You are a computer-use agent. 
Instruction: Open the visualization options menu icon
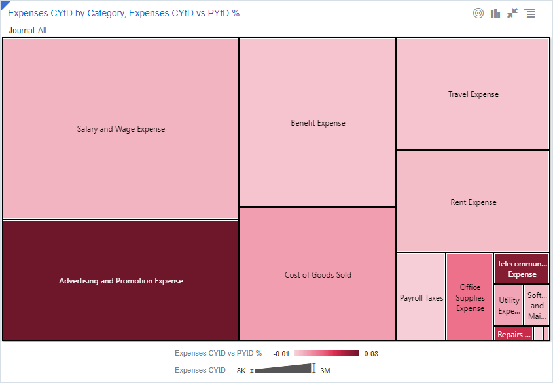click(x=530, y=13)
